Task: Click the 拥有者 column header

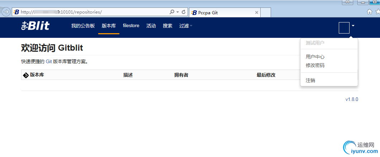Action: [x=181, y=75]
